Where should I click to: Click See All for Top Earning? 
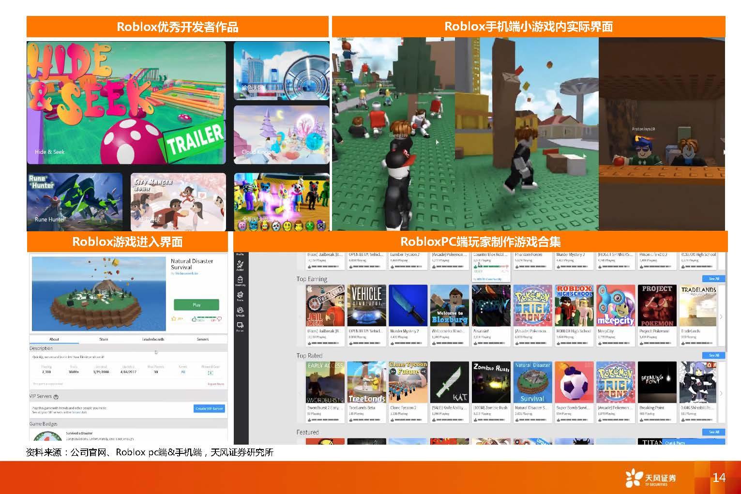pos(713,279)
